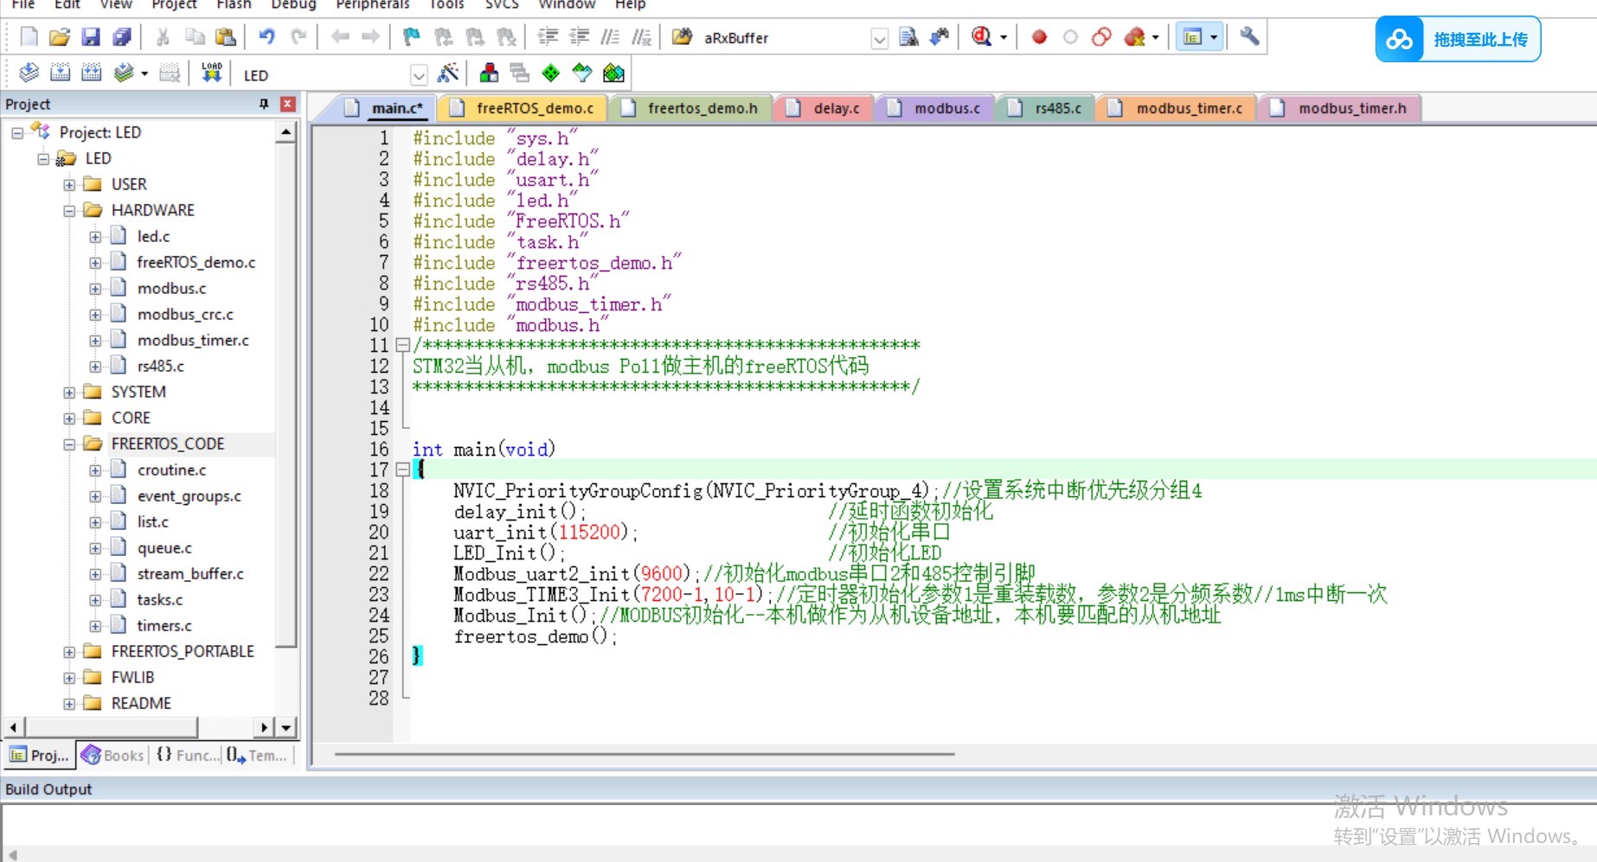This screenshot has height=862, width=1597.
Task: Open the LED target selection dropdown
Action: click(419, 75)
